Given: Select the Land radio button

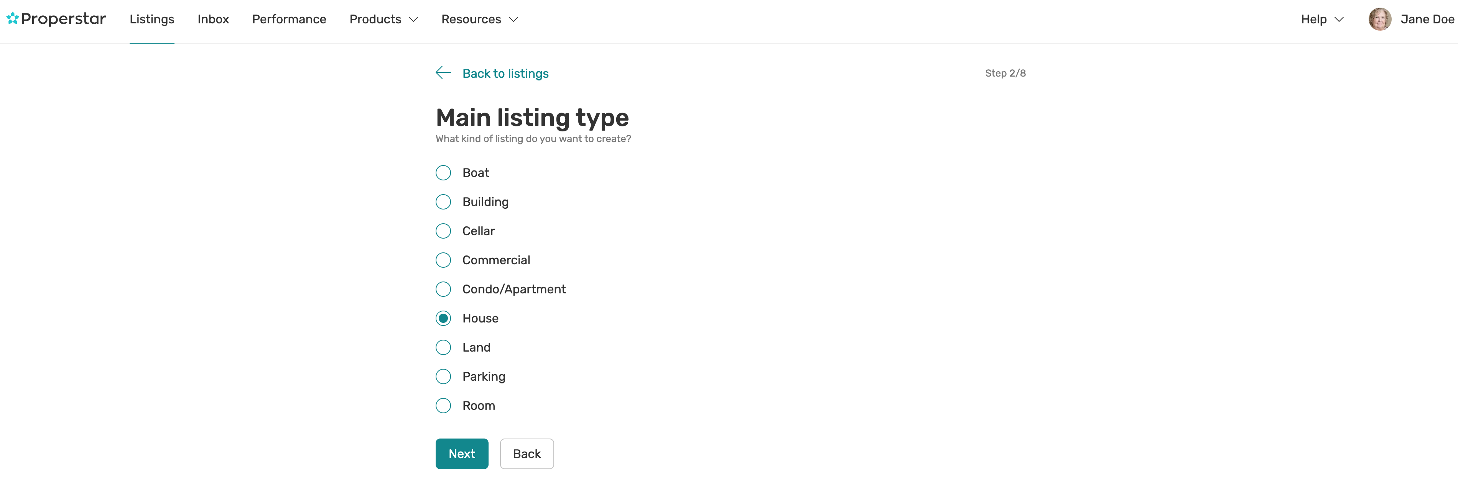Looking at the screenshot, I should 444,347.
